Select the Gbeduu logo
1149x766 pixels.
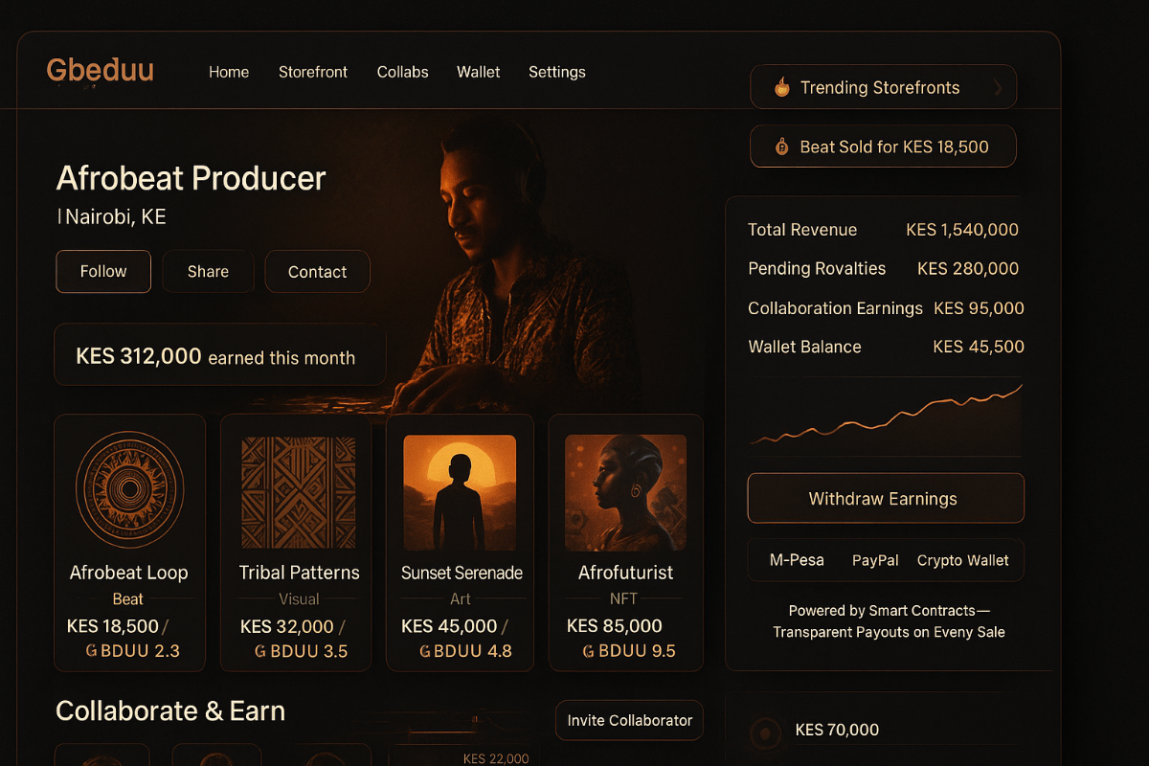[100, 70]
